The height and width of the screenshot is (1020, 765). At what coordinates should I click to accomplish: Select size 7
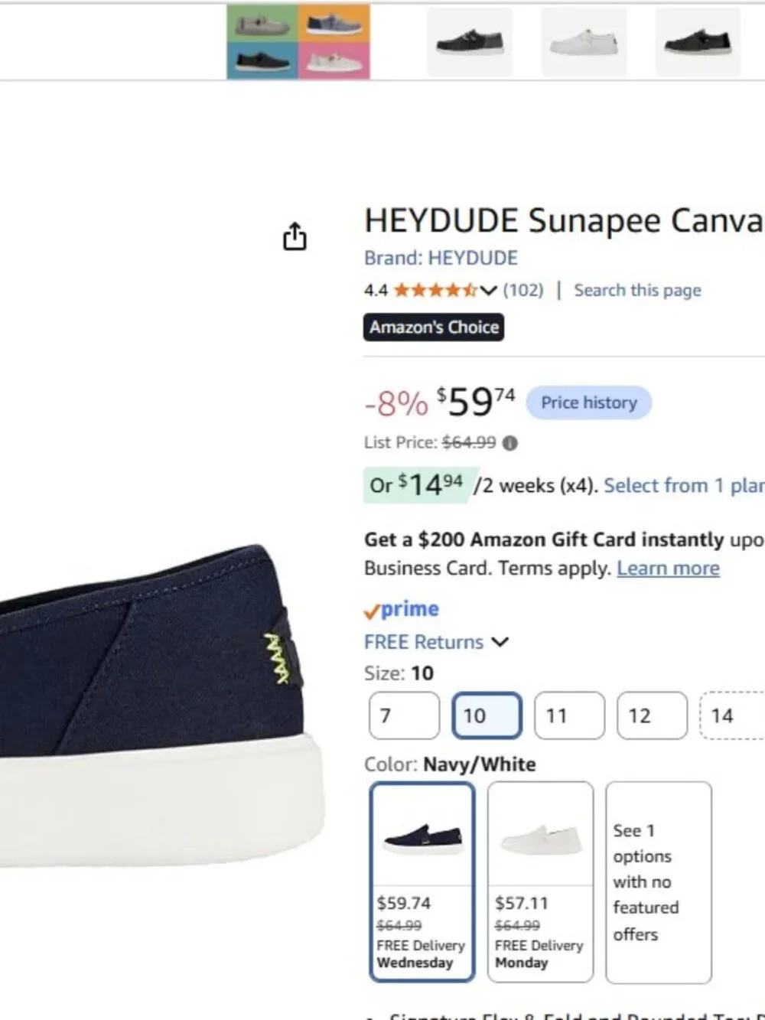[x=404, y=715]
